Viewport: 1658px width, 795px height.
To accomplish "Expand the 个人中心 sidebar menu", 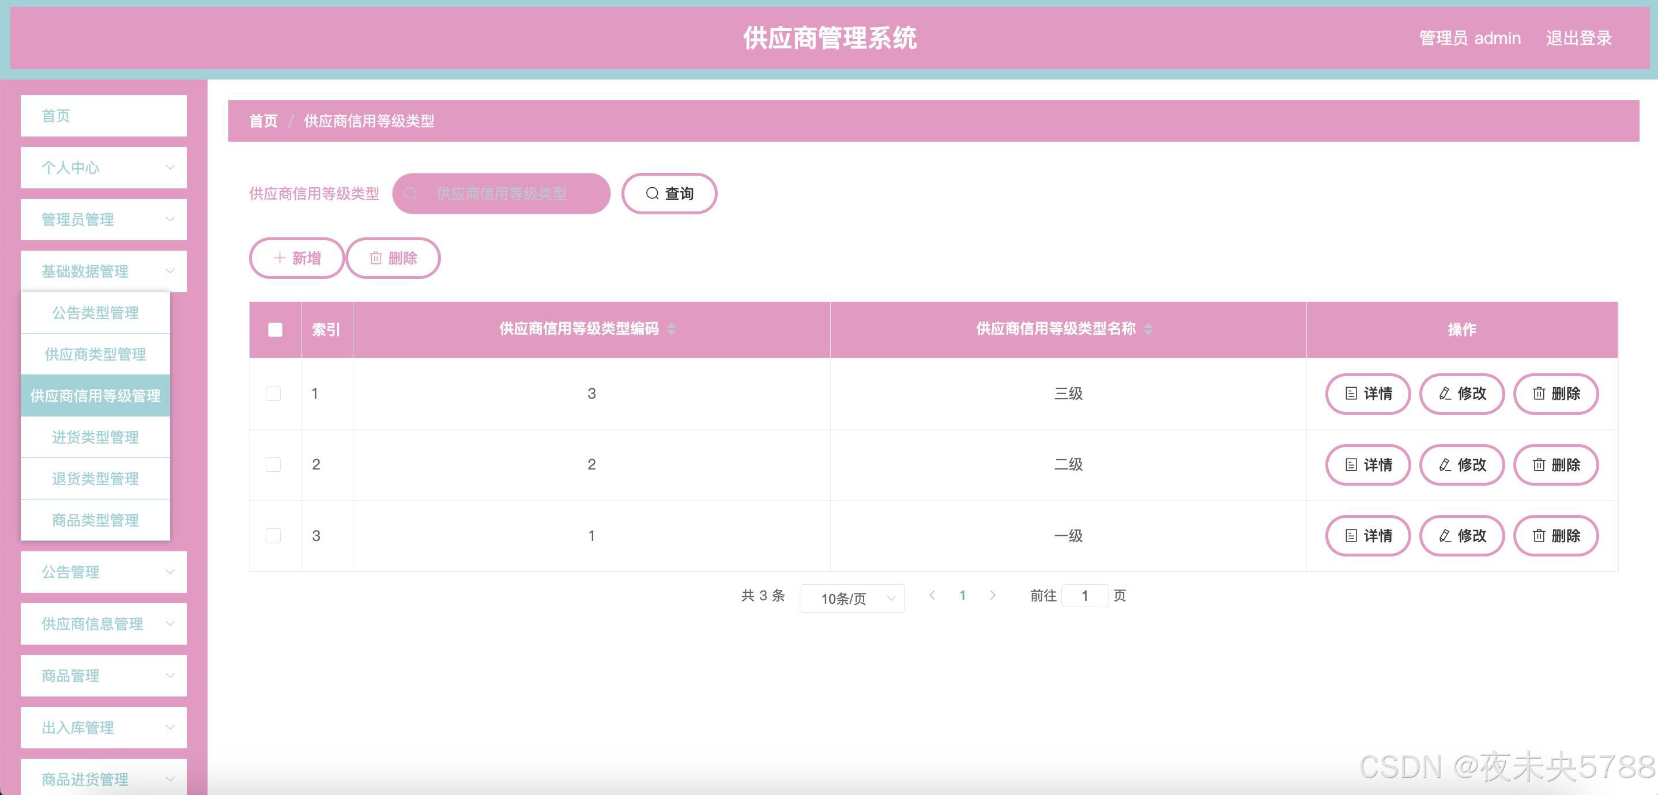I will tap(104, 168).
